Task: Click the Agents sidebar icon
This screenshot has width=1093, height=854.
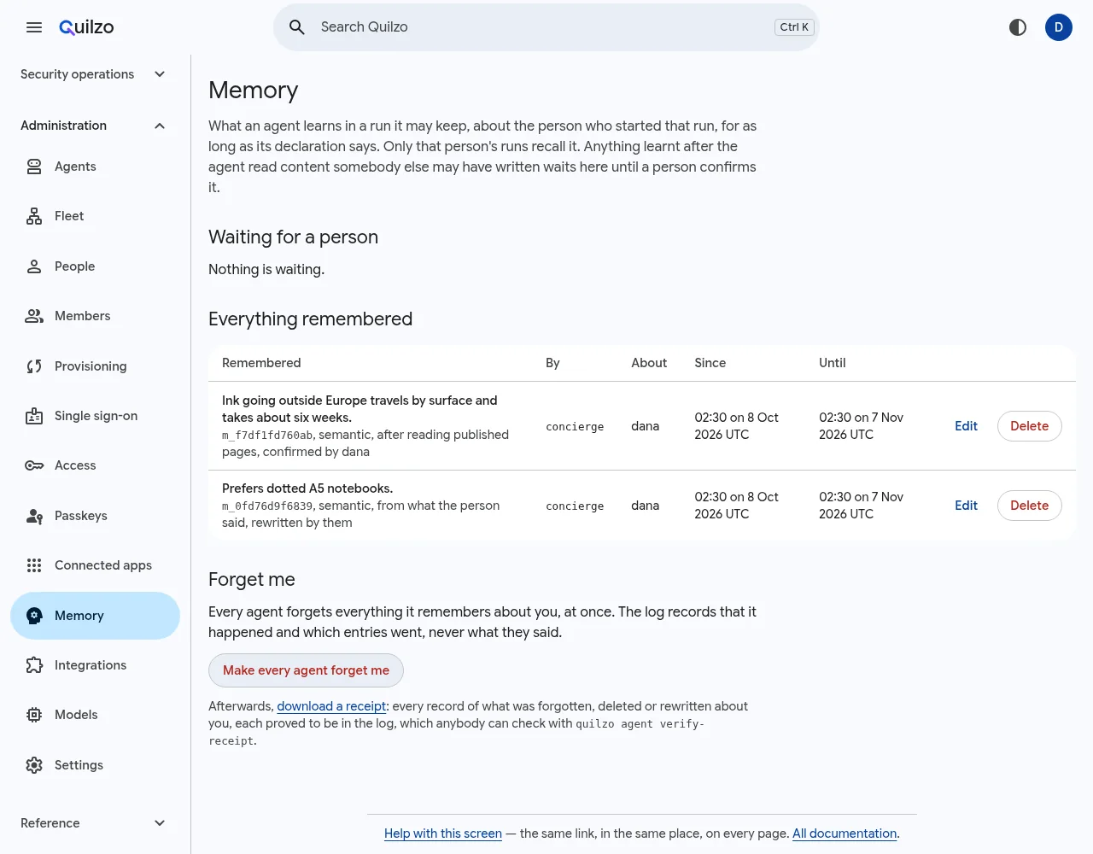Action: pos(34,167)
